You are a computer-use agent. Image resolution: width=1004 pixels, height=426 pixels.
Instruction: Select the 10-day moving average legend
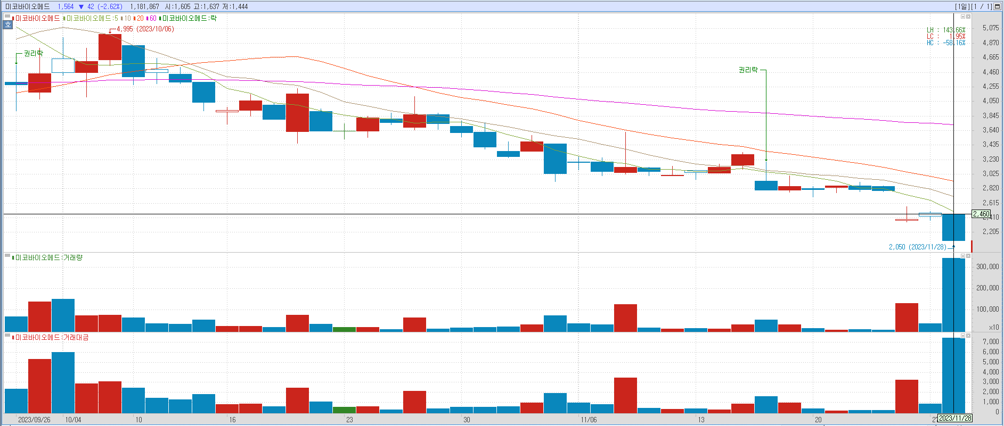pyautogui.click(x=127, y=18)
